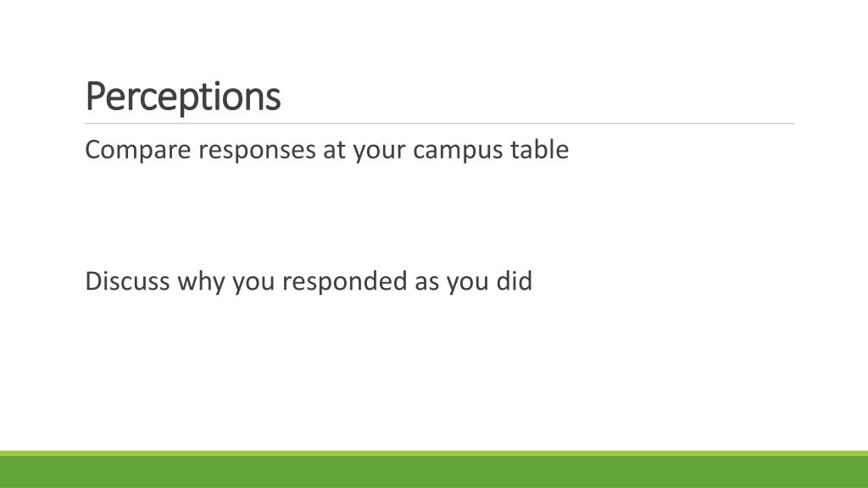The height and width of the screenshot is (488, 868).
Task: Click the word responded
Action: tap(345, 282)
